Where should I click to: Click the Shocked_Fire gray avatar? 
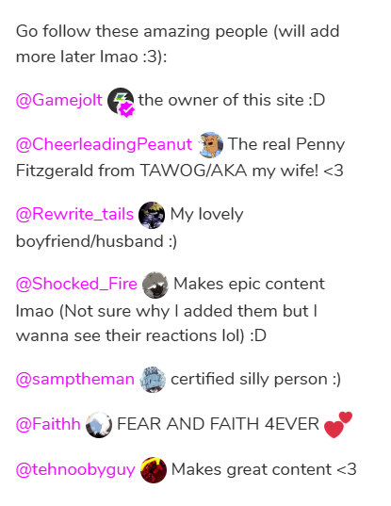[155, 285]
